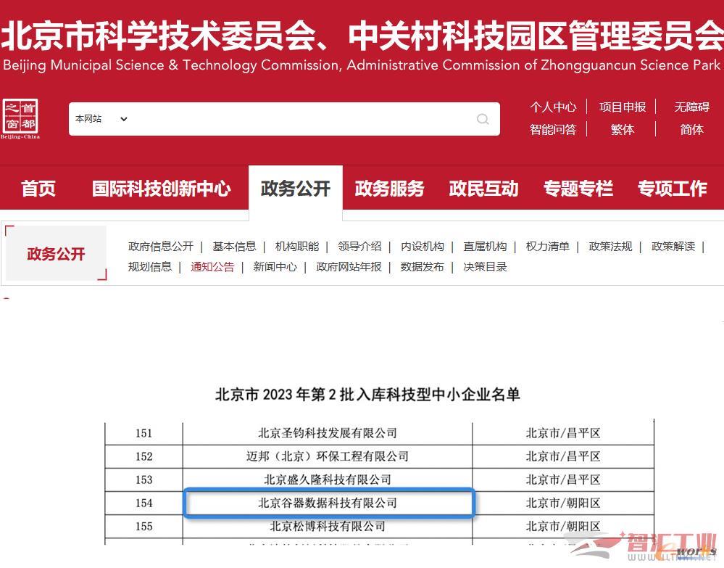Screen dimensions: 724x568
Task: Select 北京市/昌平区 cell in row 153
Action: 563,479
